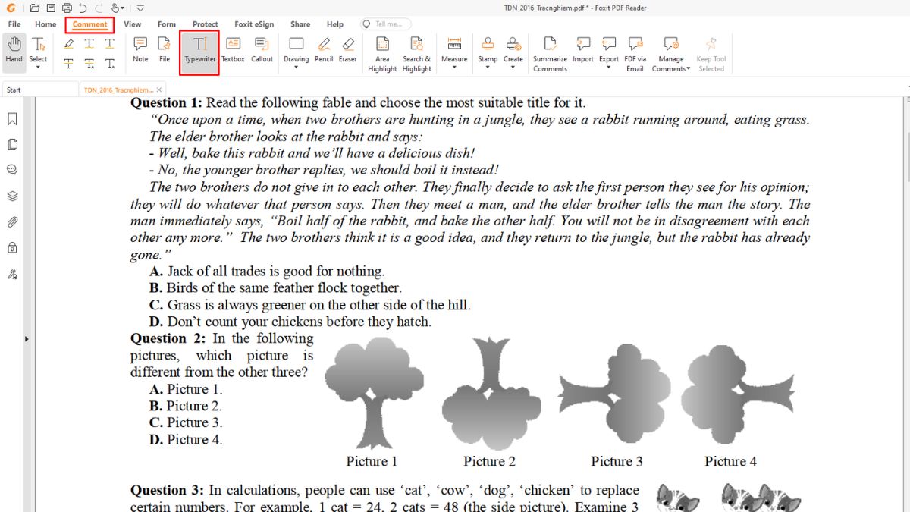Redo the last action
The width and height of the screenshot is (910, 512).
click(99, 8)
